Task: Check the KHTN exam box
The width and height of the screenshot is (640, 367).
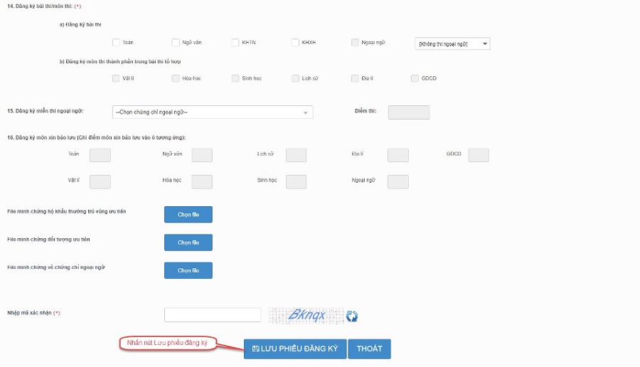Action: 235,43
